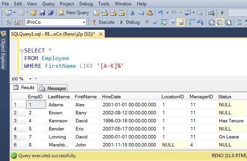Click inside the query on 'Employee'
The image size is (247, 161).
click(55, 58)
